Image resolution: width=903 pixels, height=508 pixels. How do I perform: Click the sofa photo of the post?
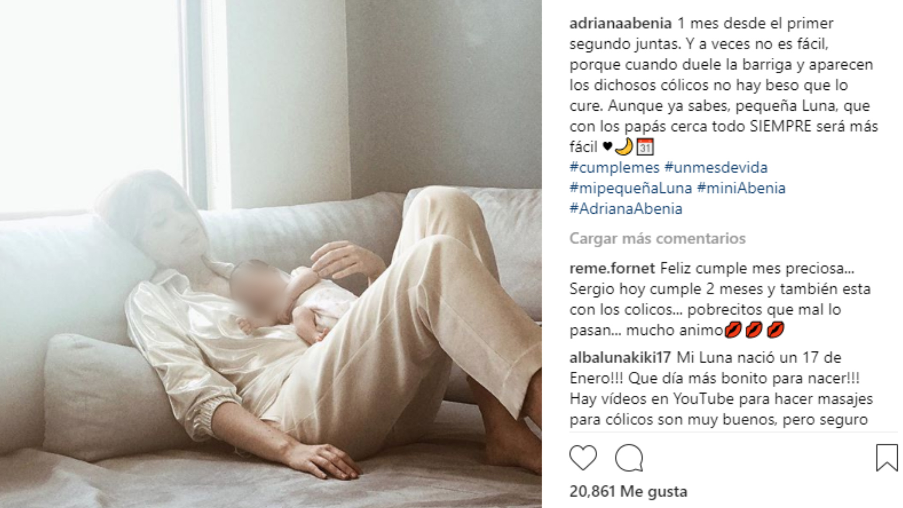[270, 254]
